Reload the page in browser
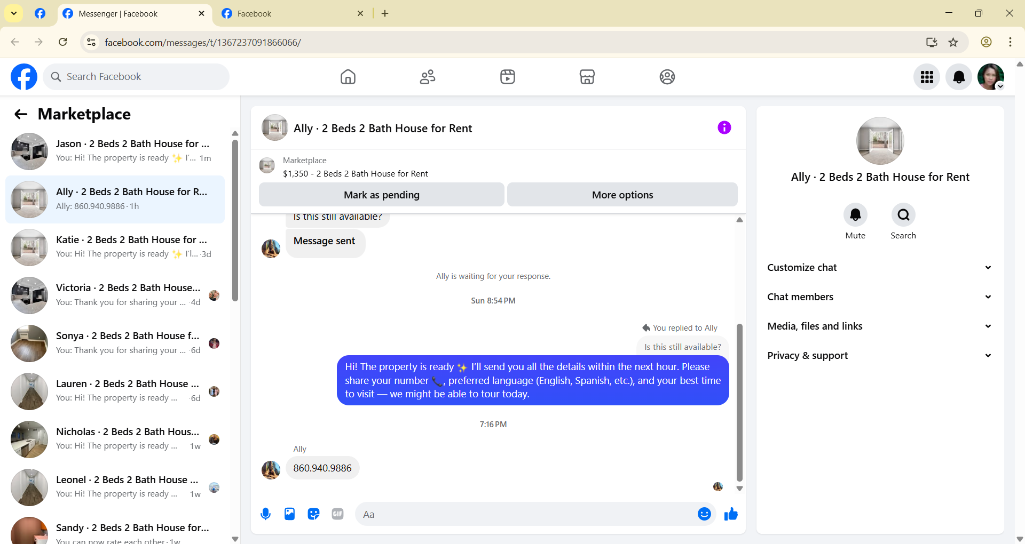 coord(63,42)
